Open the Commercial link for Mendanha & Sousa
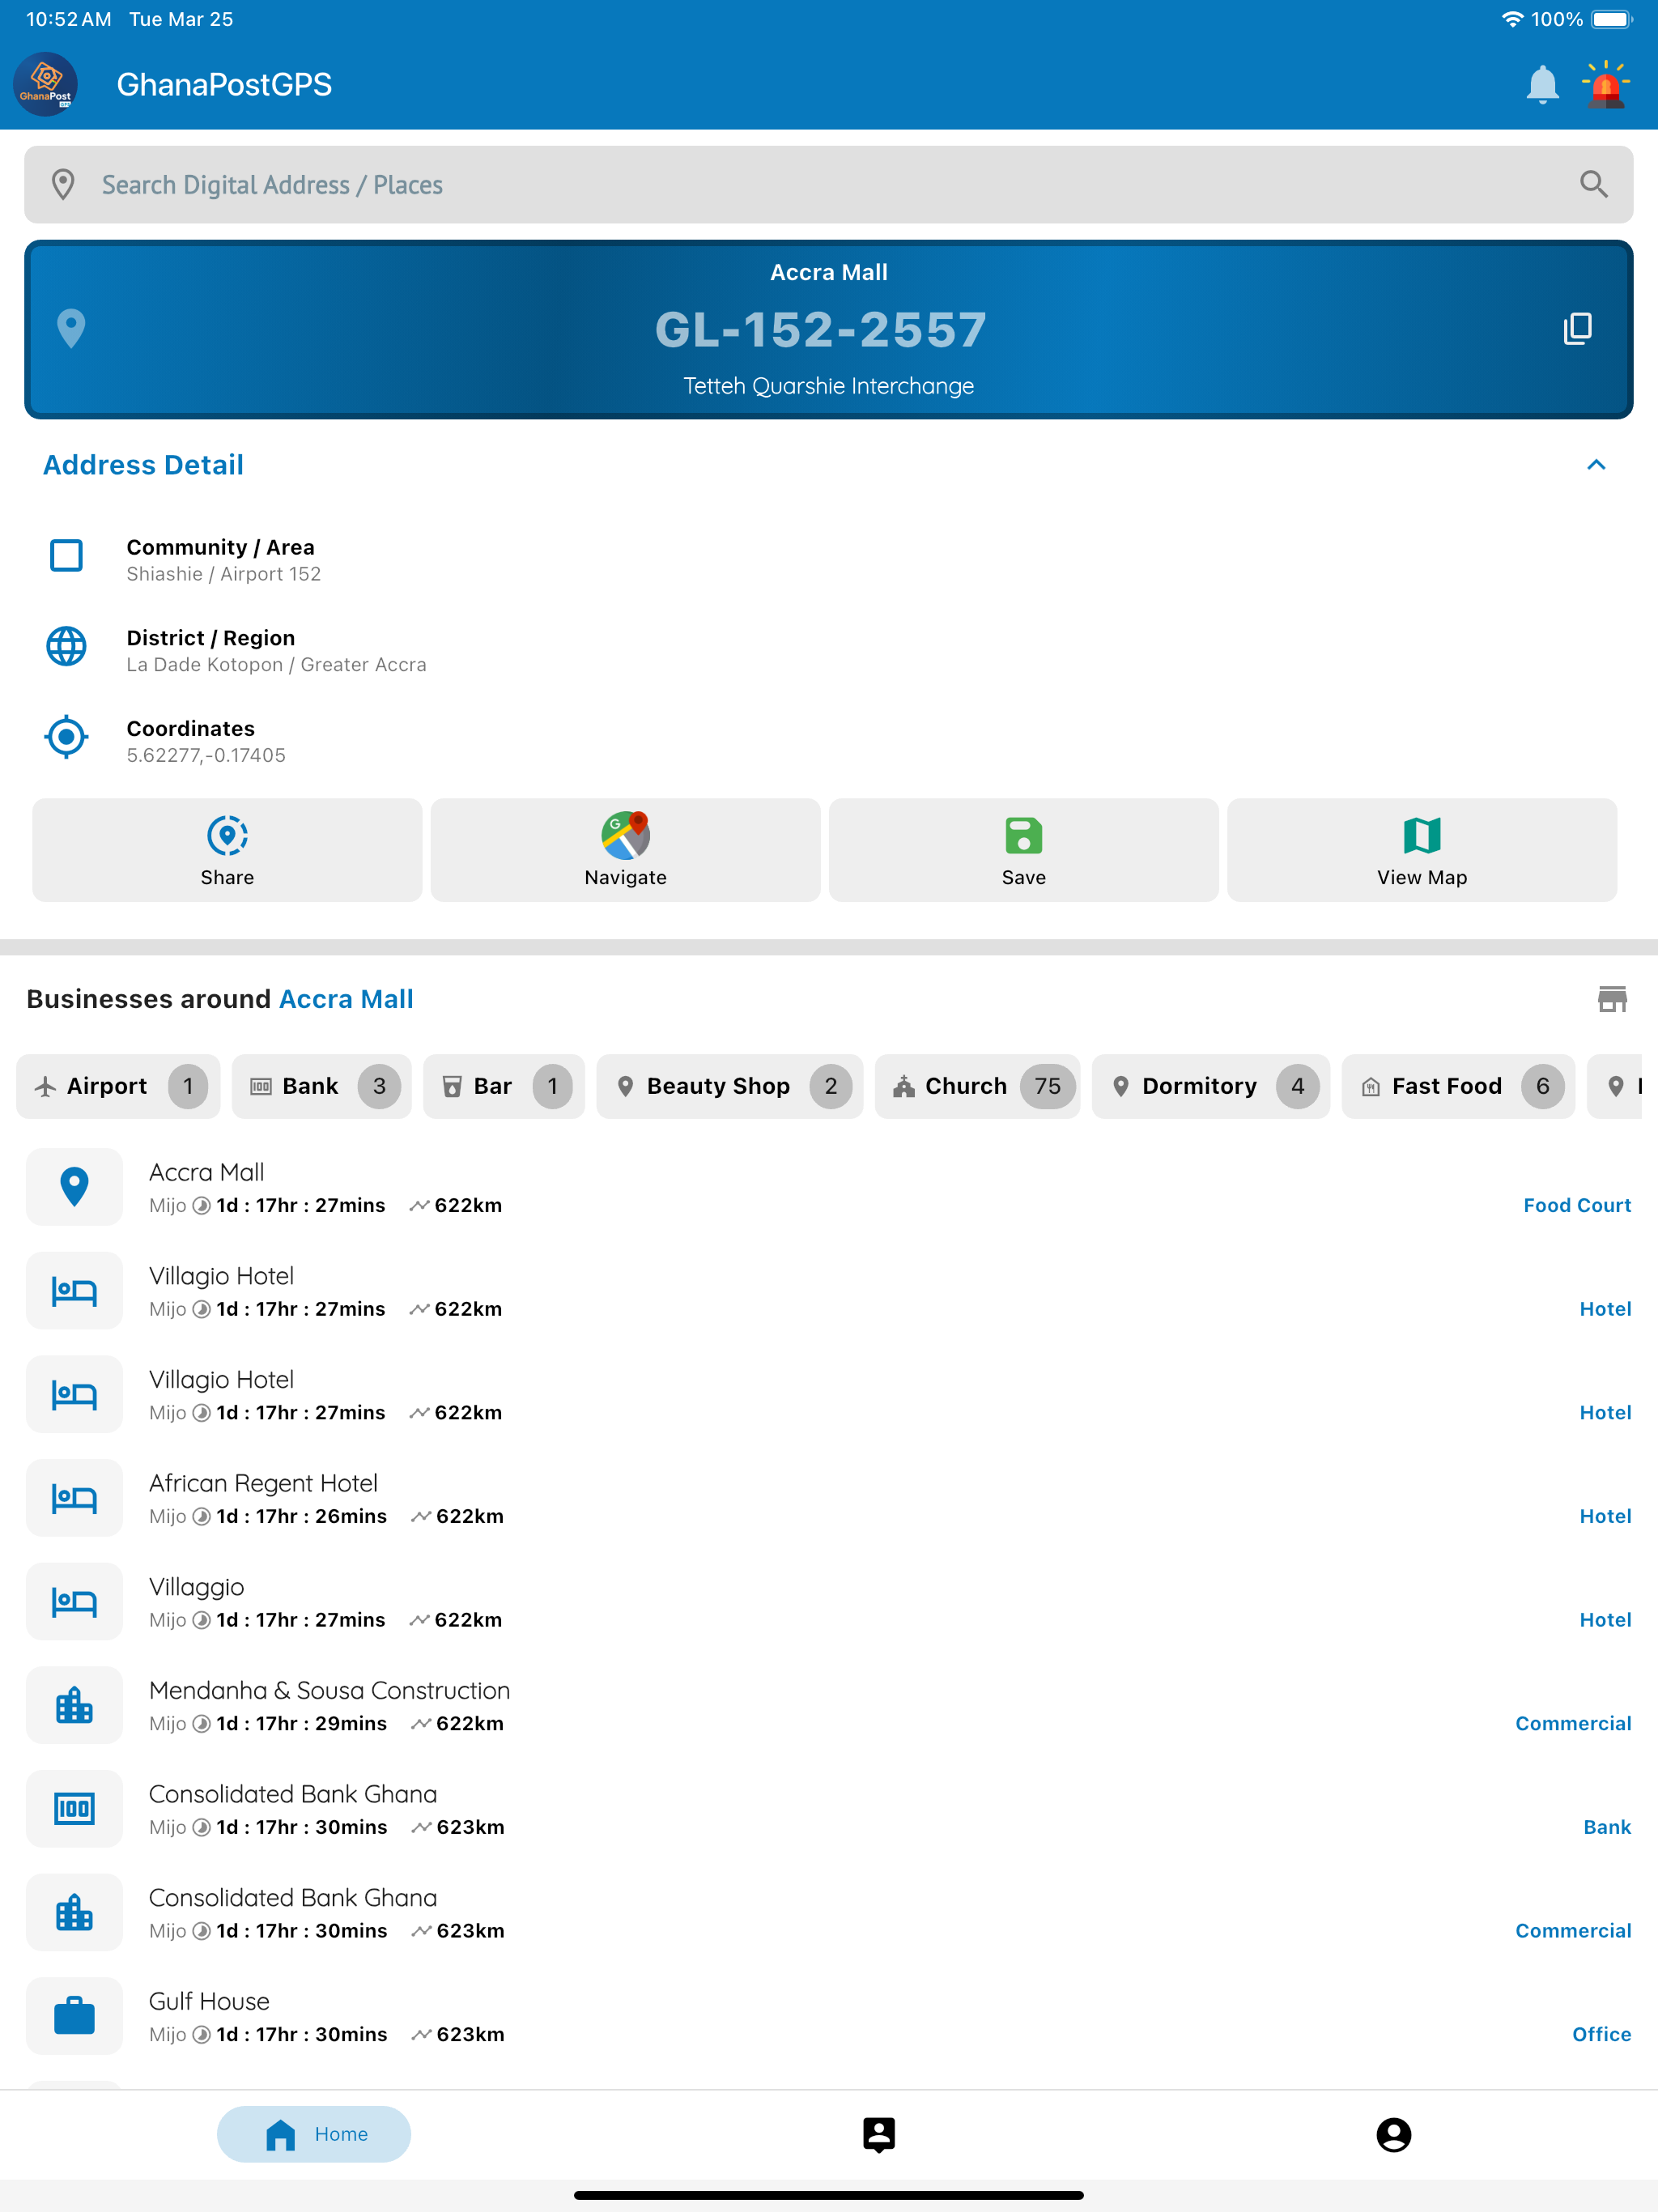 [x=1573, y=1723]
